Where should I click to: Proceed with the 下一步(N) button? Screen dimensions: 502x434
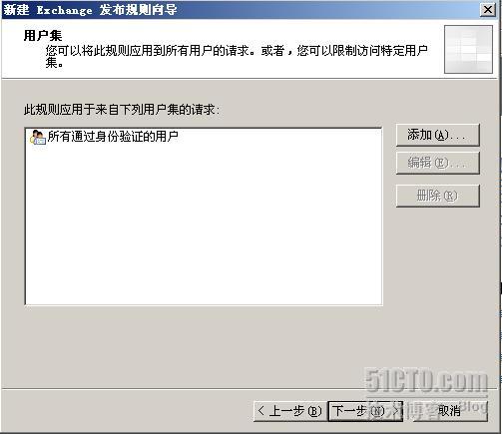point(365,411)
